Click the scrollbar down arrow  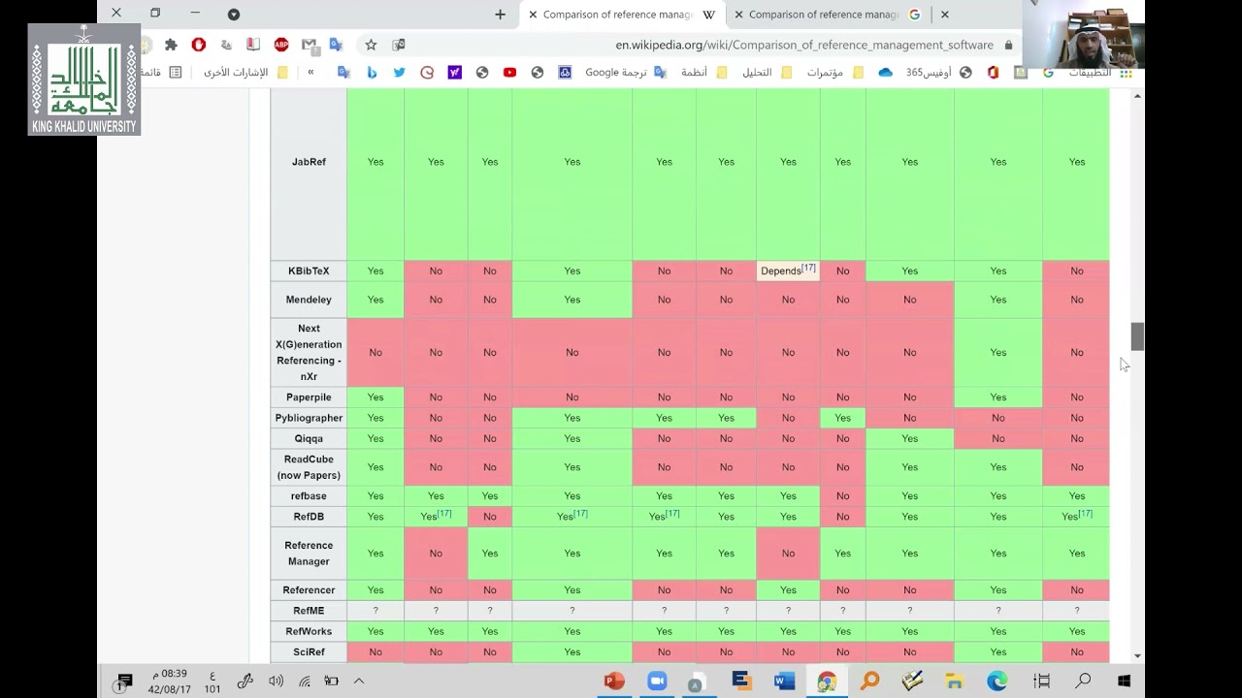(x=1137, y=656)
